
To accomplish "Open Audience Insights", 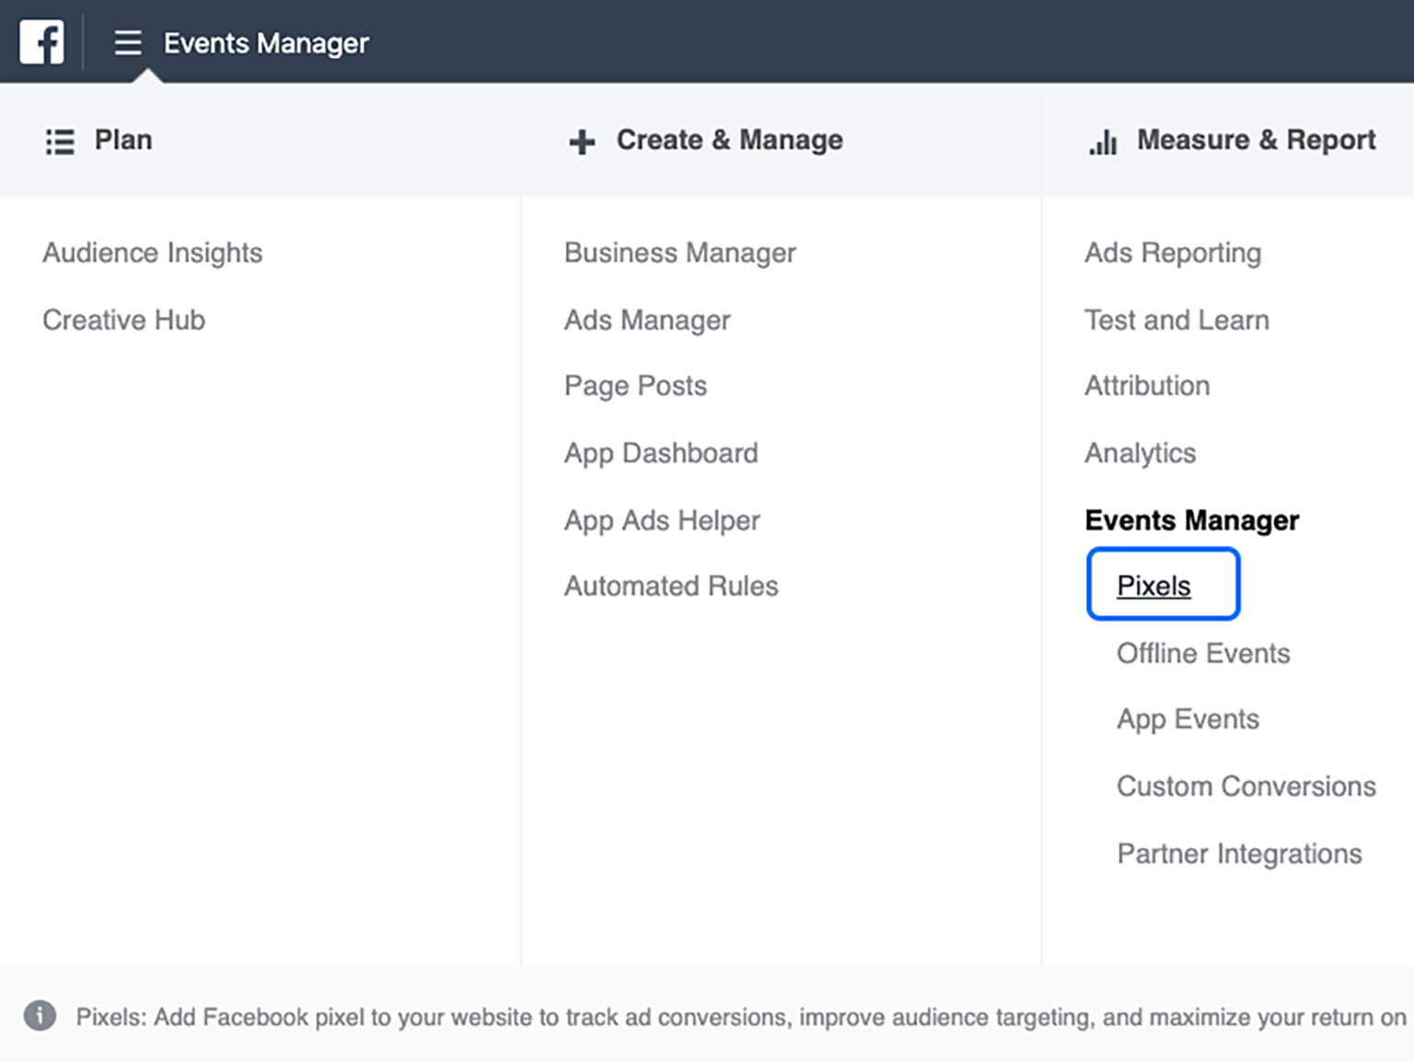I will (153, 252).
